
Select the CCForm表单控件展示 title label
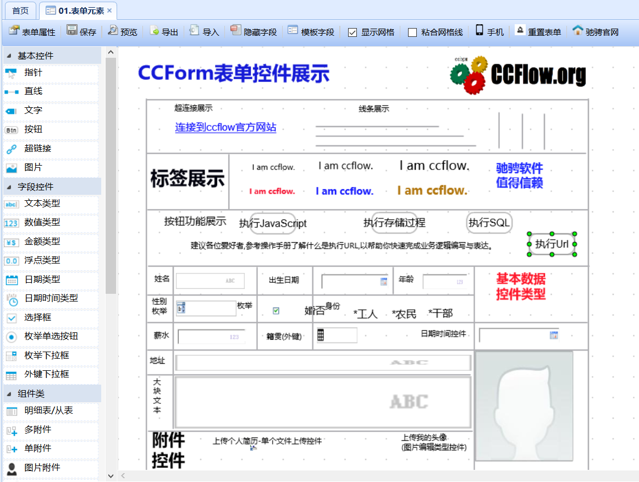pyautogui.click(x=234, y=74)
